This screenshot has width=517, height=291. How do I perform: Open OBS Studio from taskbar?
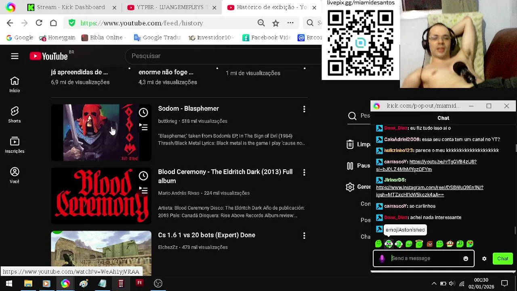click(x=158, y=284)
